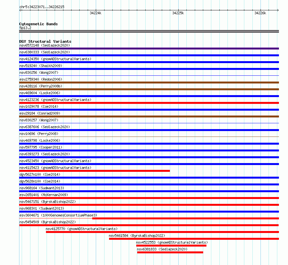The height and width of the screenshot is (265, 288).
Task: Click nsv4125770 (gnomADStructuralVariants) label
Action: pyautogui.click(x=82, y=229)
